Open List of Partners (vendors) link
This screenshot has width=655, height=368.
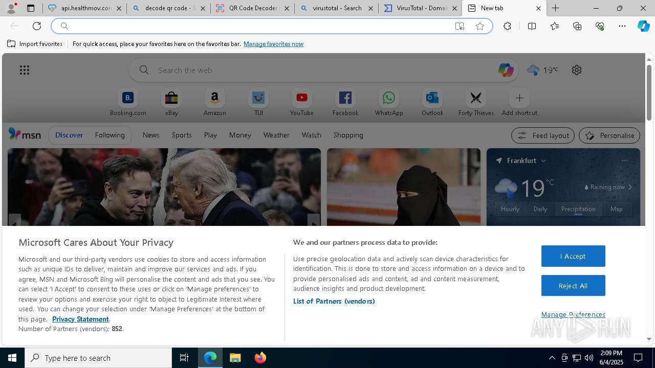(x=334, y=301)
